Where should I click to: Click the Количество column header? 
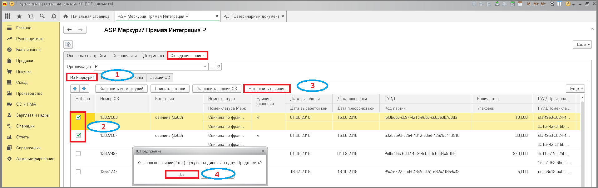(x=502, y=99)
